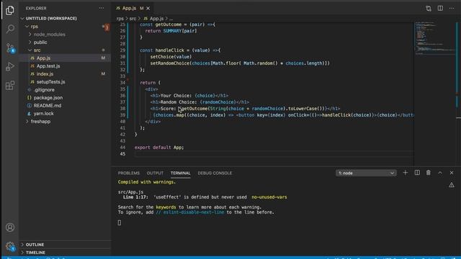Select the TERMINAL panel tab

click(181, 173)
